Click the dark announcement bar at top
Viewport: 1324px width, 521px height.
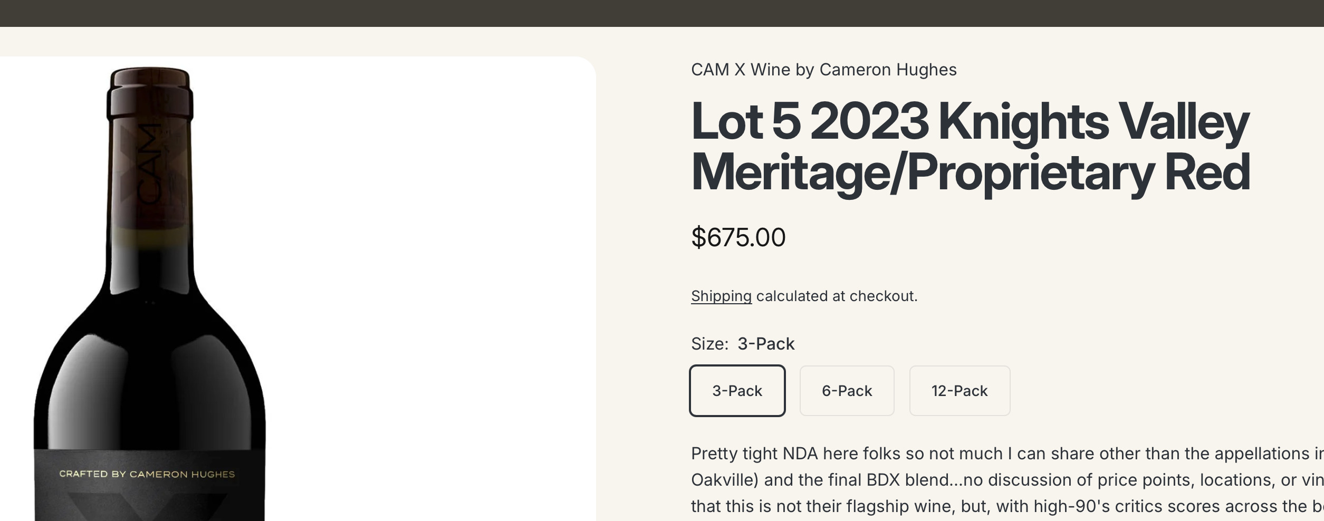tap(662, 13)
